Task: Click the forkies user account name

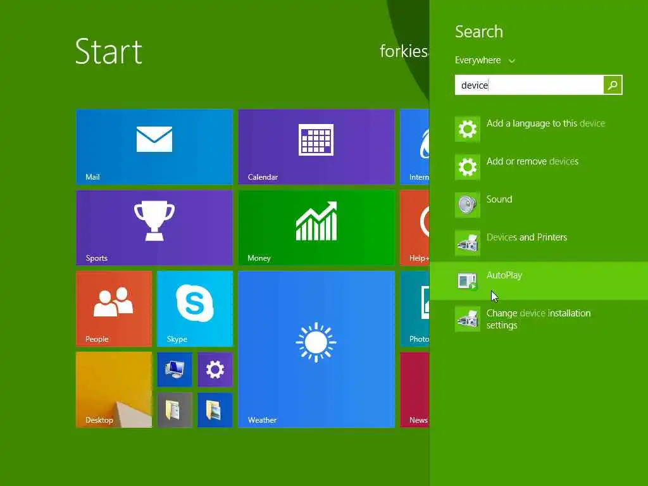Action: (404, 51)
